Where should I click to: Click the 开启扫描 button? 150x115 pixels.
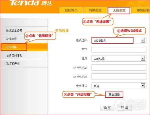click(x=114, y=95)
